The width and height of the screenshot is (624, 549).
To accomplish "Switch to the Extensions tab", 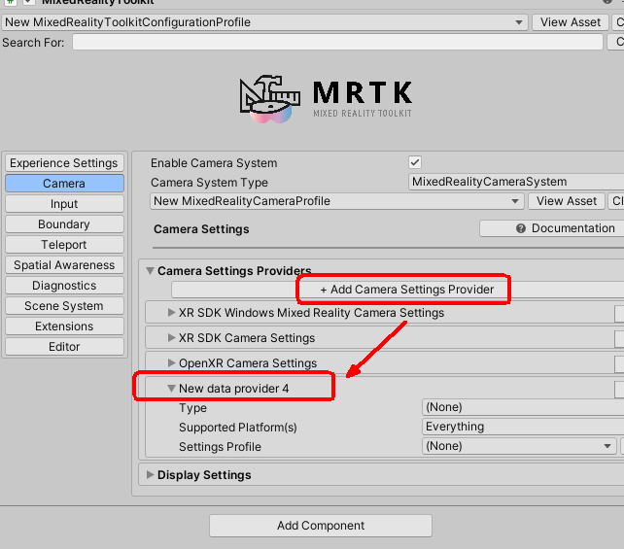I will (64, 326).
